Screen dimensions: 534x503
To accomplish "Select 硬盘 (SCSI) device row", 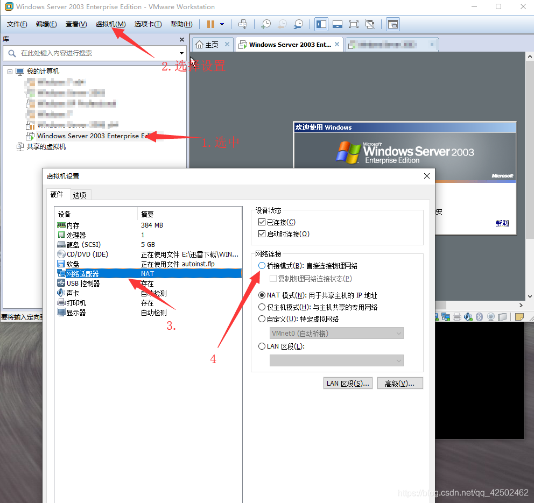I will point(149,245).
